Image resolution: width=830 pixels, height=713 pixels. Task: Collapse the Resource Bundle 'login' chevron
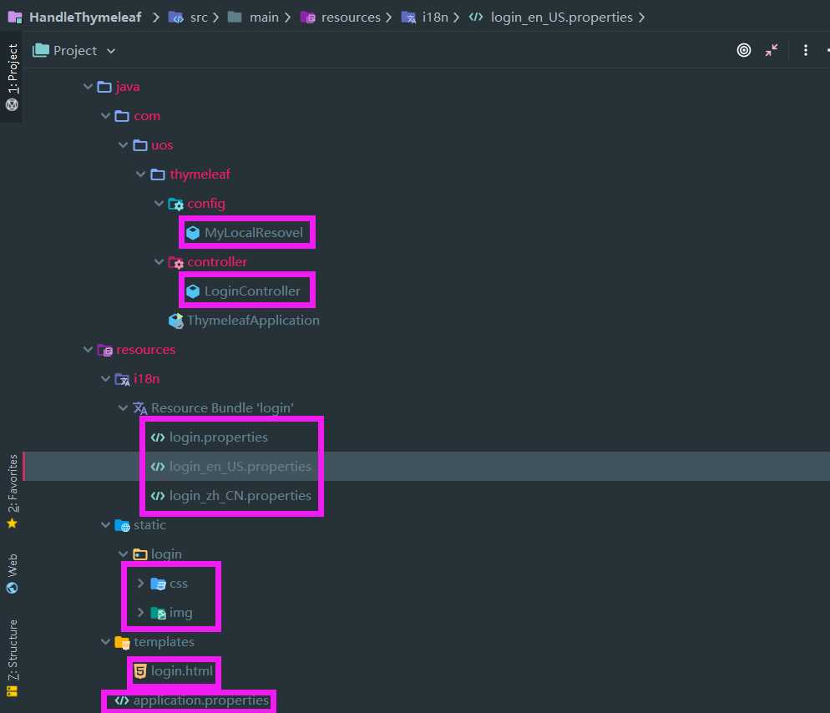(x=123, y=407)
